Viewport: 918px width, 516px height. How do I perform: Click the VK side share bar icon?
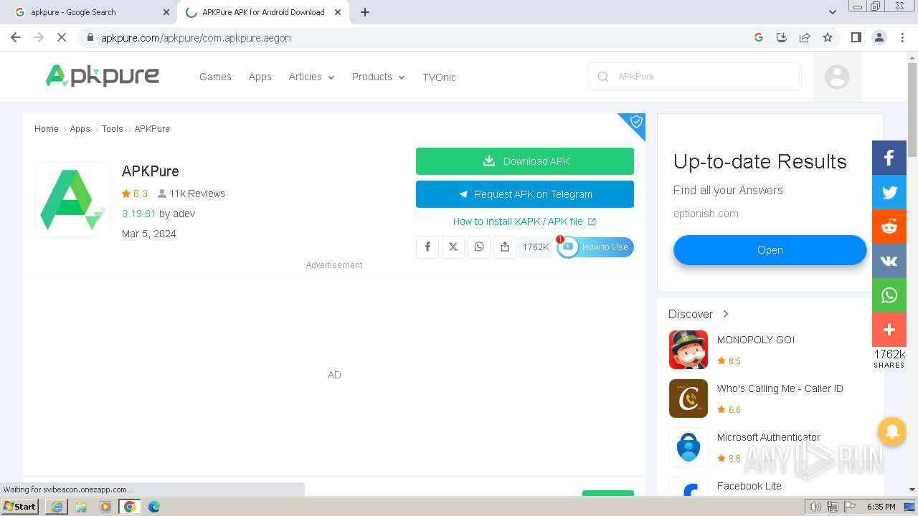[x=889, y=261]
